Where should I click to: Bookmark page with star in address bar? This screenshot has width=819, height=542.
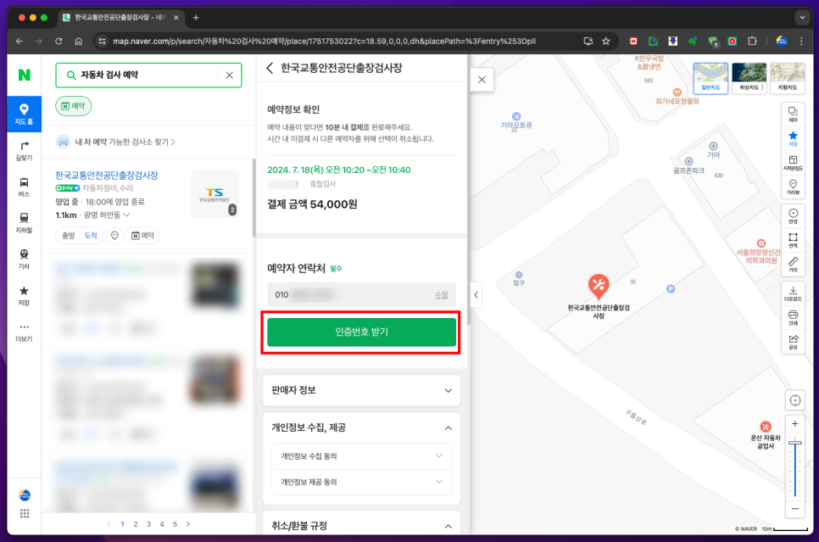click(x=606, y=42)
